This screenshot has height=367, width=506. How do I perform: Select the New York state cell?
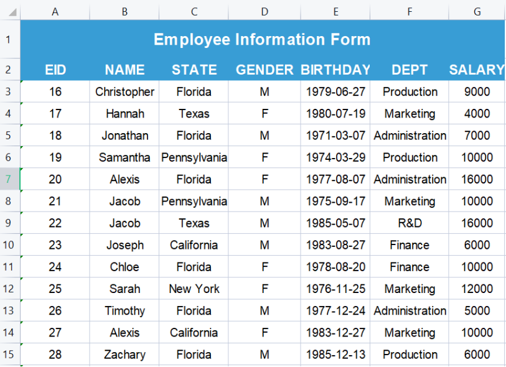[x=194, y=289]
